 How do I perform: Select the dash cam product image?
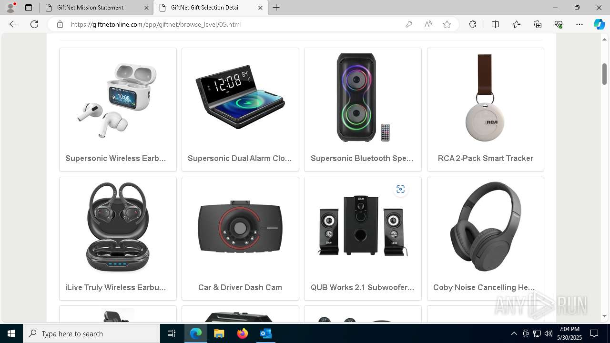(x=240, y=227)
